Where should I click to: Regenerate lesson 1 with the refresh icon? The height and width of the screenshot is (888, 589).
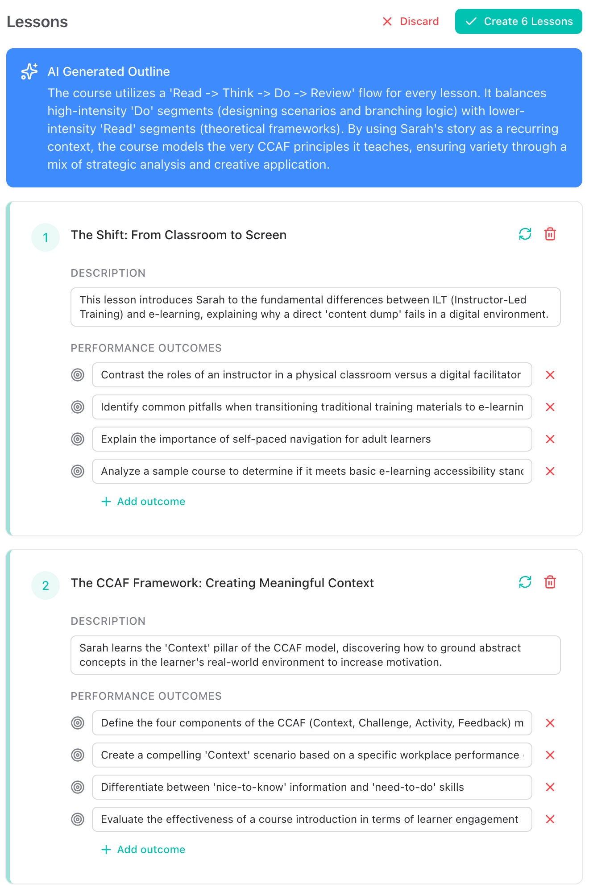point(525,234)
